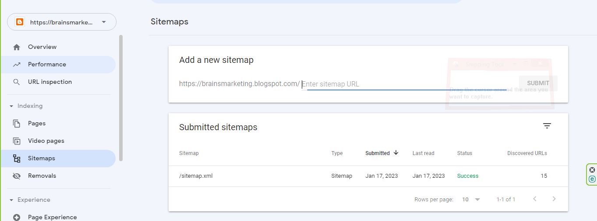Click the sidebar scrollbar
Image resolution: width=597 pixels, height=221 pixels.
coord(121,98)
